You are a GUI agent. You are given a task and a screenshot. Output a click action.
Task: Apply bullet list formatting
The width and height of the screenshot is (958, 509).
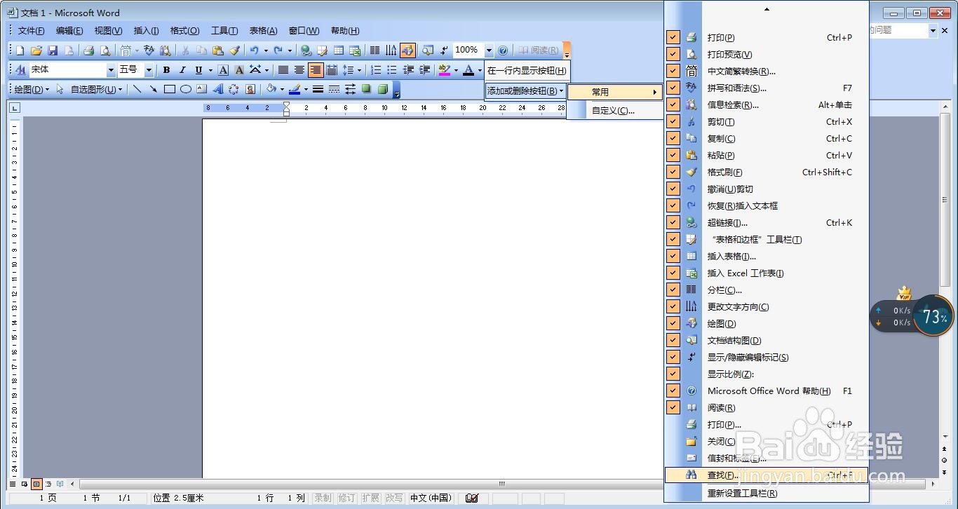click(x=392, y=70)
